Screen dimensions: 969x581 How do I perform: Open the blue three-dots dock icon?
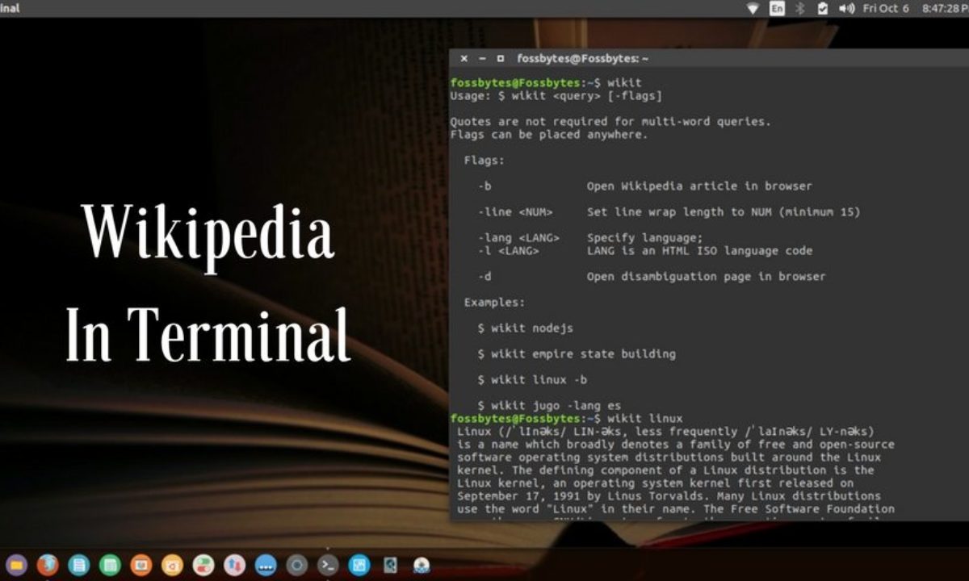click(266, 565)
